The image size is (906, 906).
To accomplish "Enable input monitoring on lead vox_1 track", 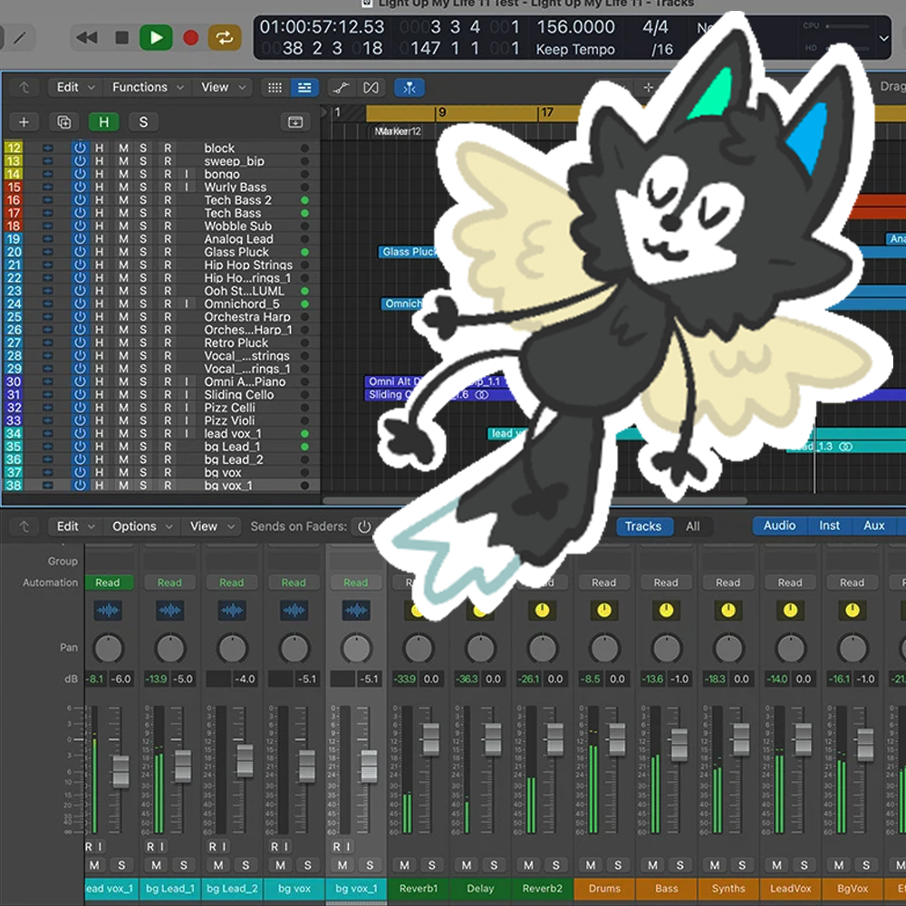I will tap(186, 433).
